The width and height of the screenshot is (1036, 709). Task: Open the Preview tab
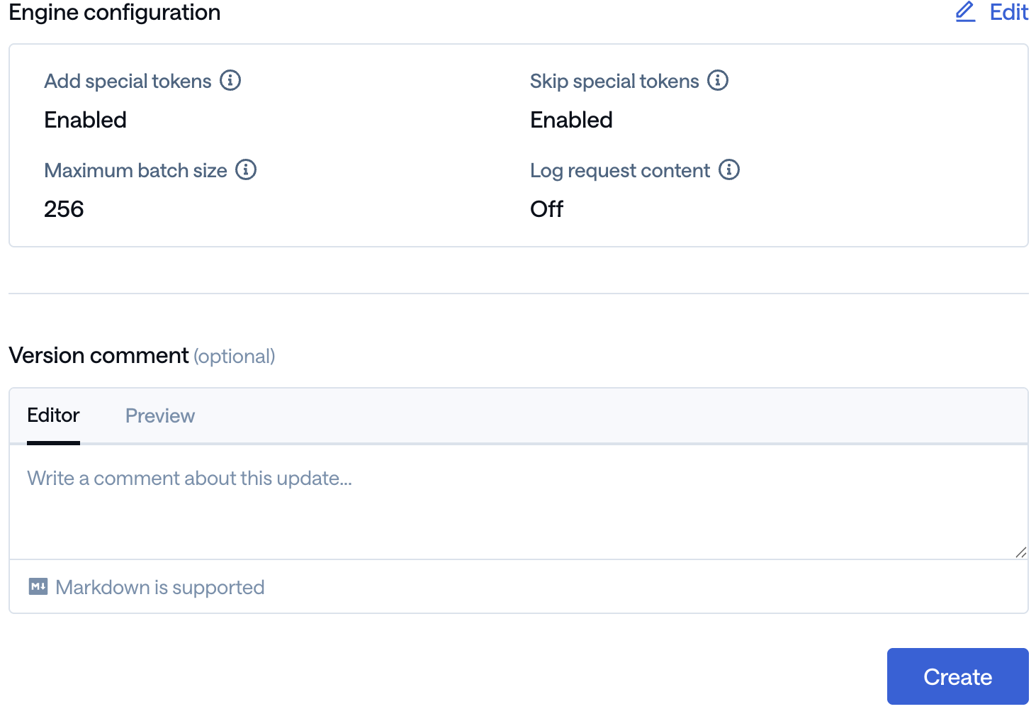(x=160, y=416)
